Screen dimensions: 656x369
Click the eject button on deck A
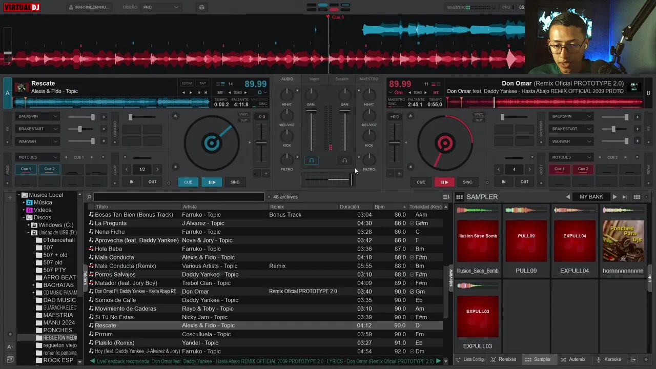click(x=175, y=116)
